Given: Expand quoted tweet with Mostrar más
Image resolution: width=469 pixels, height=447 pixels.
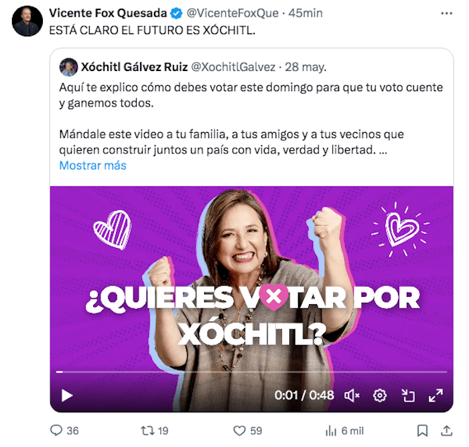Looking at the screenshot, I should pyautogui.click(x=92, y=166).
